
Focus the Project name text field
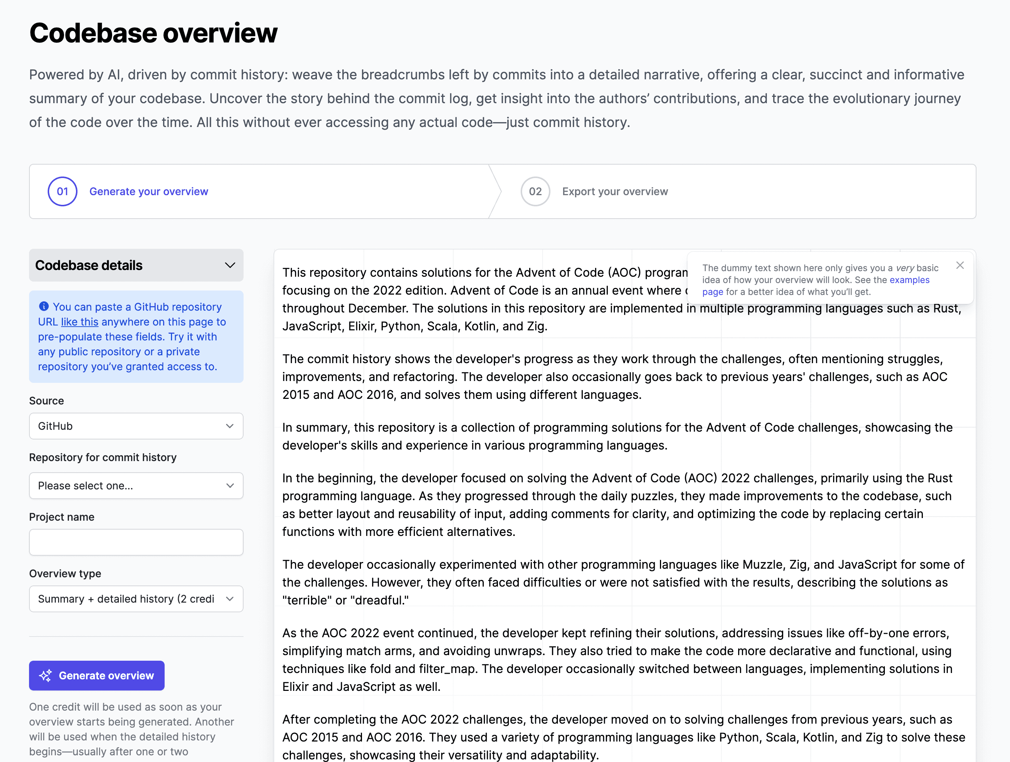136,542
